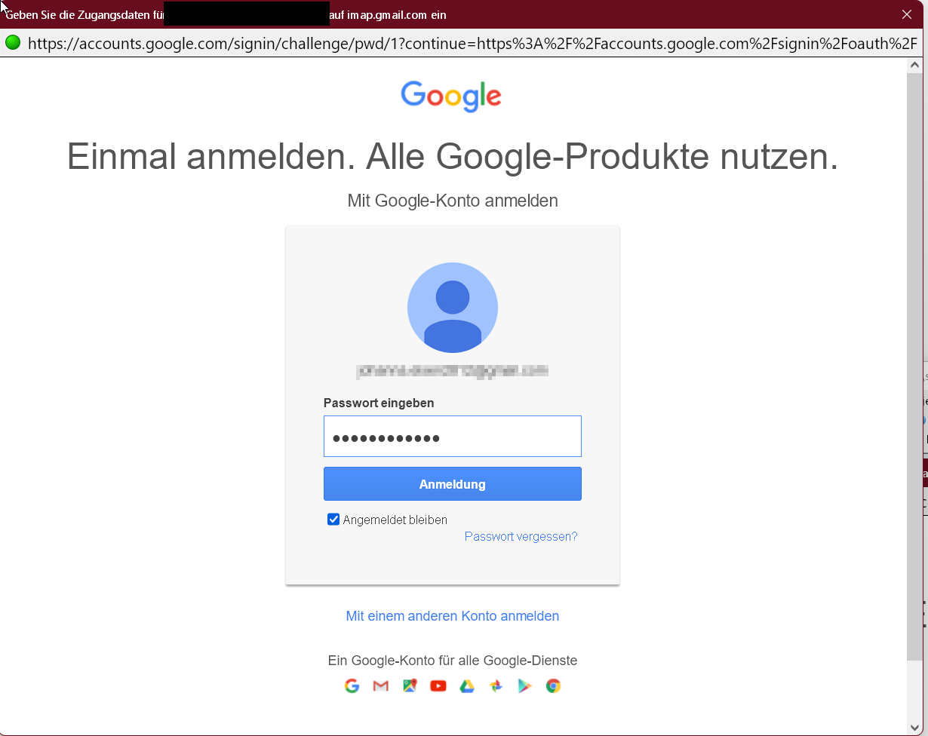Click the green secure connection indicator
Screen dimensions: 928x736
13,43
